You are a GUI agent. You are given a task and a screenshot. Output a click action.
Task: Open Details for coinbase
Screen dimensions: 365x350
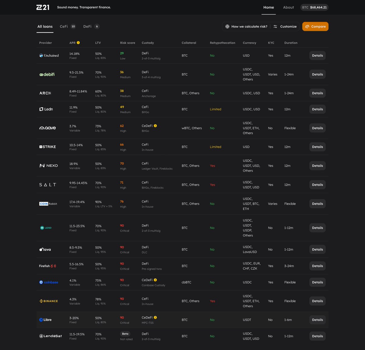(318, 282)
